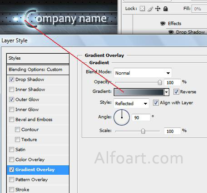The height and width of the screenshot is (193, 207).
Task: Hide the Drop Shadow effect eye icon
Action: (x=171, y=32)
